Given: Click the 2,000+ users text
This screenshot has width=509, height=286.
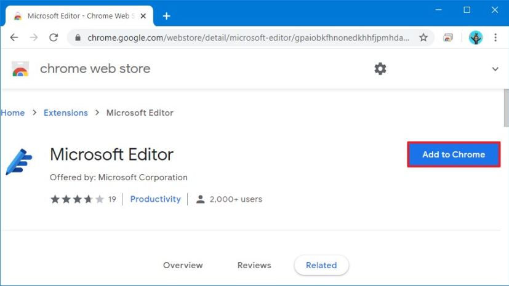Looking at the screenshot, I should tap(236, 199).
